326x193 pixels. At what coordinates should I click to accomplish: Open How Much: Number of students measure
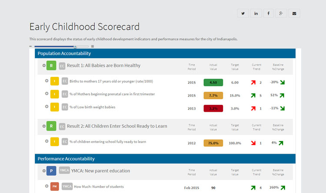click(x=99, y=187)
